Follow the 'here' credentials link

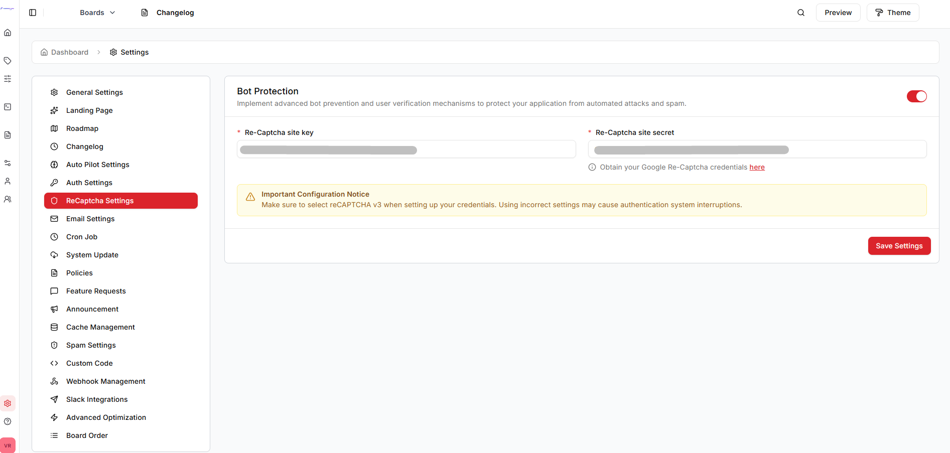(757, 167)
